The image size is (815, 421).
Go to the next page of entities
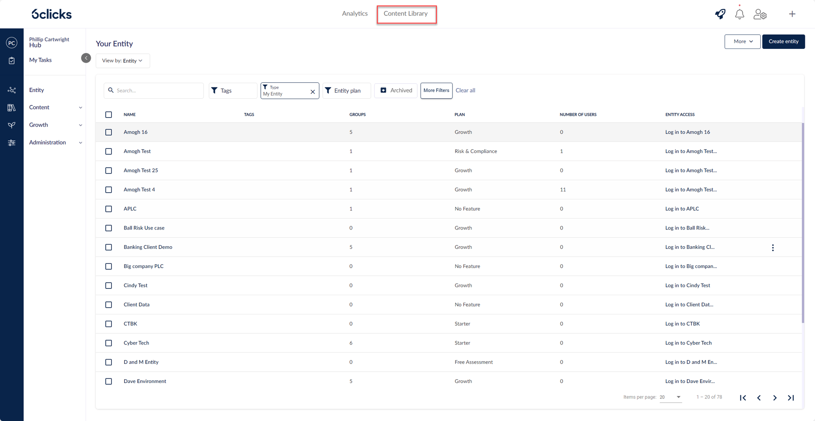tap(774, 398)
